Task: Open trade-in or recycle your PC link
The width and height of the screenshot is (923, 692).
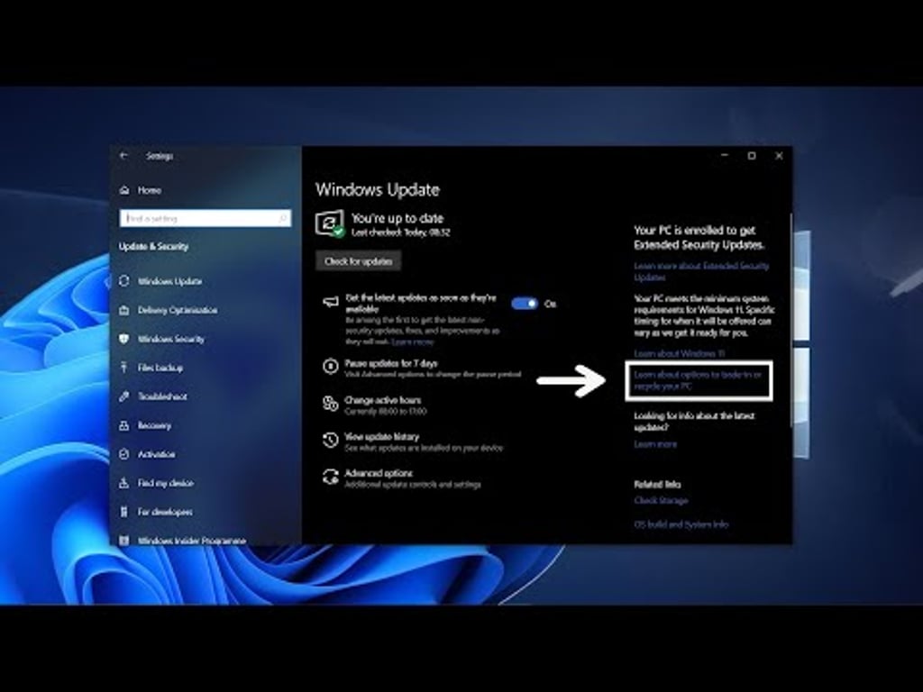Action: point(698,380)
